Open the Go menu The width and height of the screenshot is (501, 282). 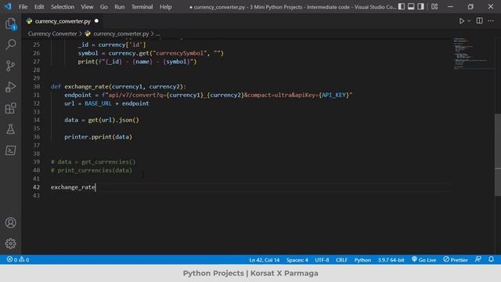[x=104, y=7]
